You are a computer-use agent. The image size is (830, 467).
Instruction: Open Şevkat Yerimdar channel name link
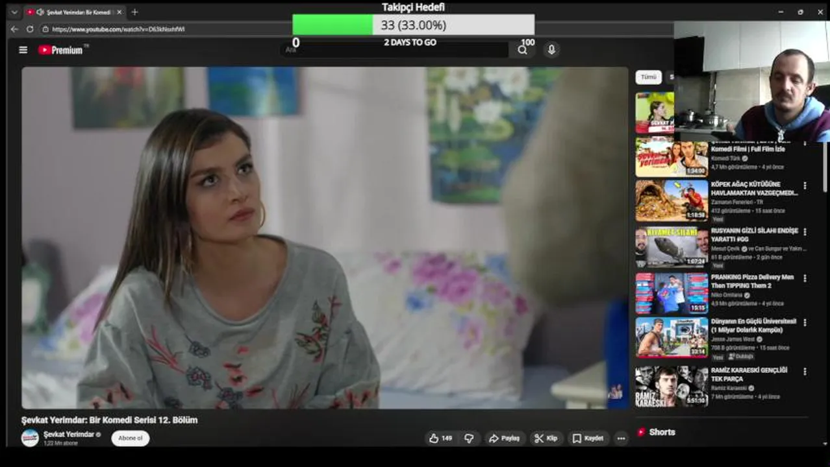coord(69,434)
